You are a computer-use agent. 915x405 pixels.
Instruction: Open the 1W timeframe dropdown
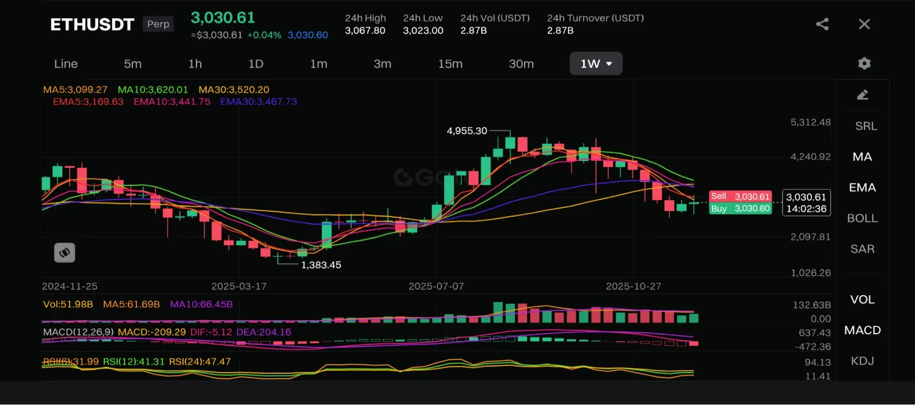pyautogui.click(x=596, y=63)
